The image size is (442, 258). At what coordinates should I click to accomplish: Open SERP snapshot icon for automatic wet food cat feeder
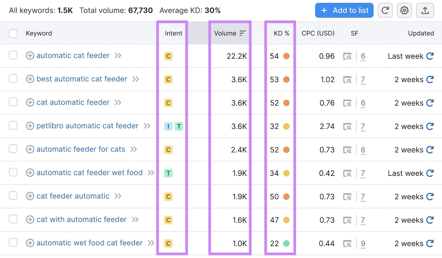pos(348,243)
